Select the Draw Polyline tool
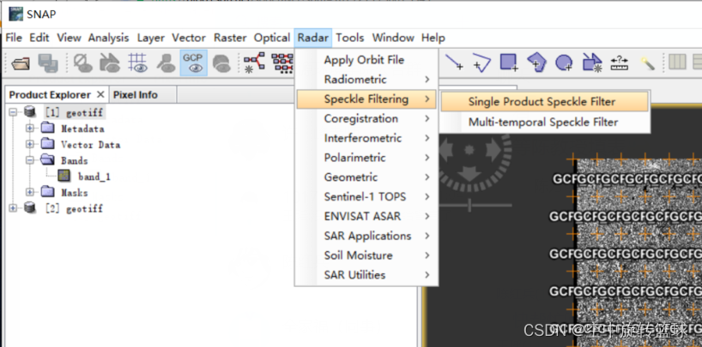This screenshot has height=347, width=702. point(481,63)
